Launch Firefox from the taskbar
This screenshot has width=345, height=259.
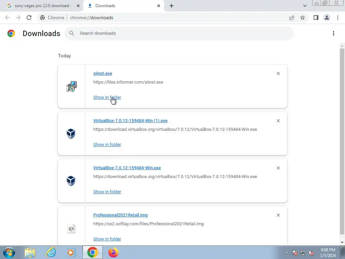113,252
